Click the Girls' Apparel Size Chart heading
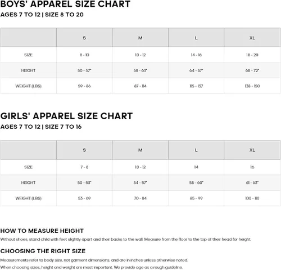Image resolution: width=281 pixels, height=270 pixels. coord(66,116)
